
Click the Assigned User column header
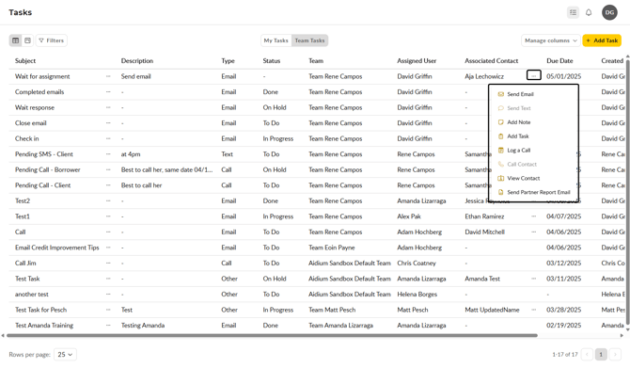417,61
